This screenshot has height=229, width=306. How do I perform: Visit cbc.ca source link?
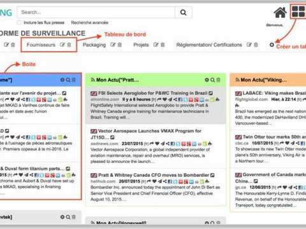pyautogui.click(x=242, y=143)
